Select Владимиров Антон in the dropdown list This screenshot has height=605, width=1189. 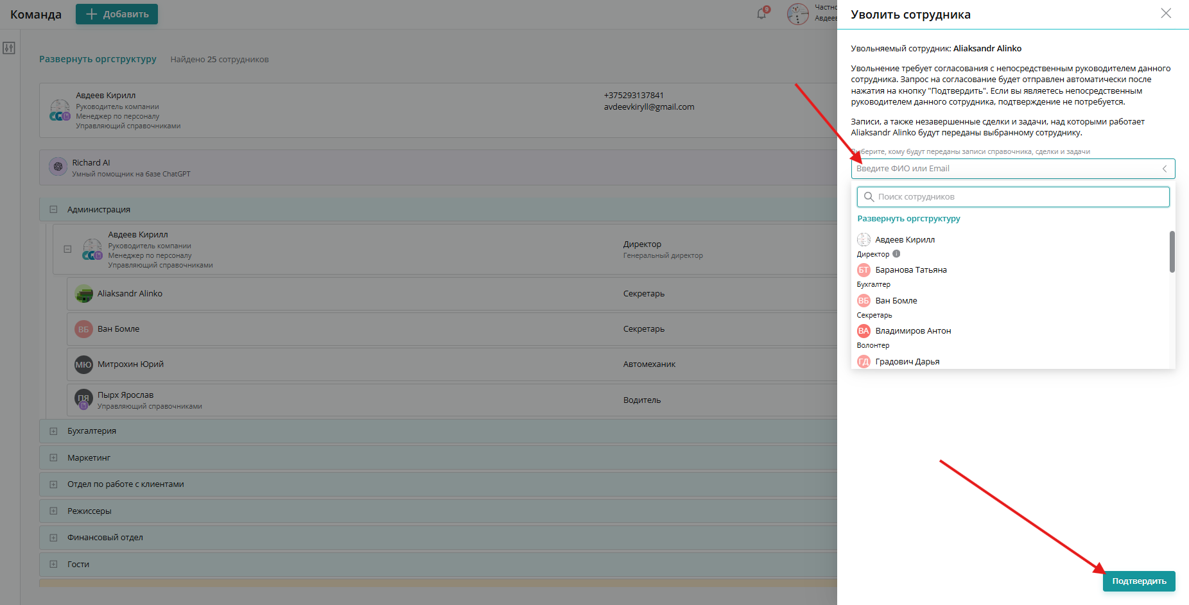click(913, 331)
